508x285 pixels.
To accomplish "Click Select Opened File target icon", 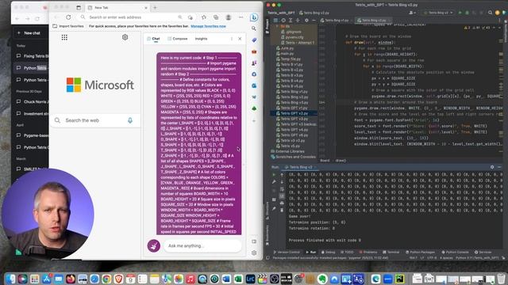I will click(x=283, y=20).
